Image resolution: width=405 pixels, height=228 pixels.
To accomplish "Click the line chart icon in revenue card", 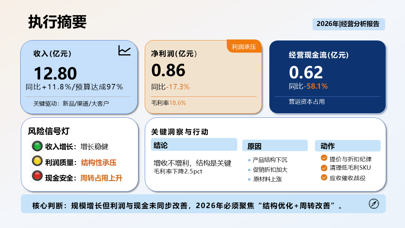I will [x=124, y=50].
